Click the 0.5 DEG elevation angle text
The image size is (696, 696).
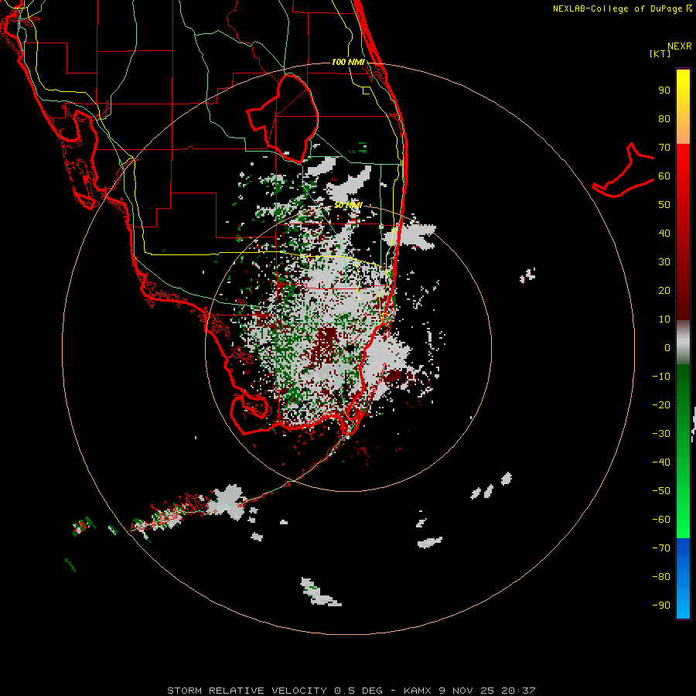(x=358, y=691)
